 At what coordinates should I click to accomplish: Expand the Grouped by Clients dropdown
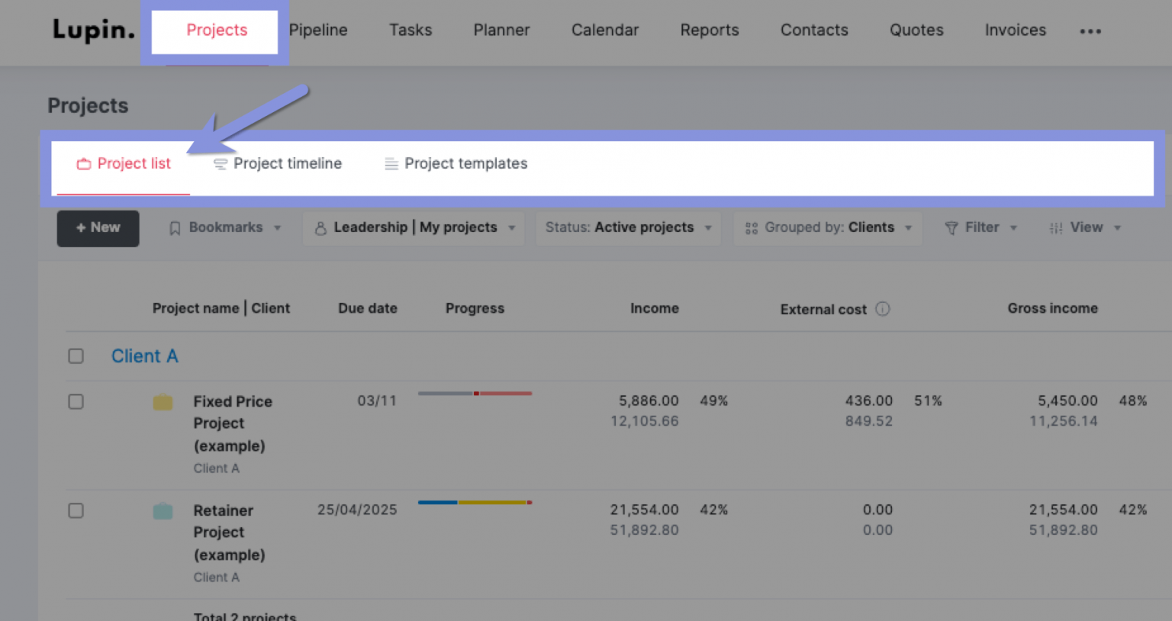pos(827,227)
